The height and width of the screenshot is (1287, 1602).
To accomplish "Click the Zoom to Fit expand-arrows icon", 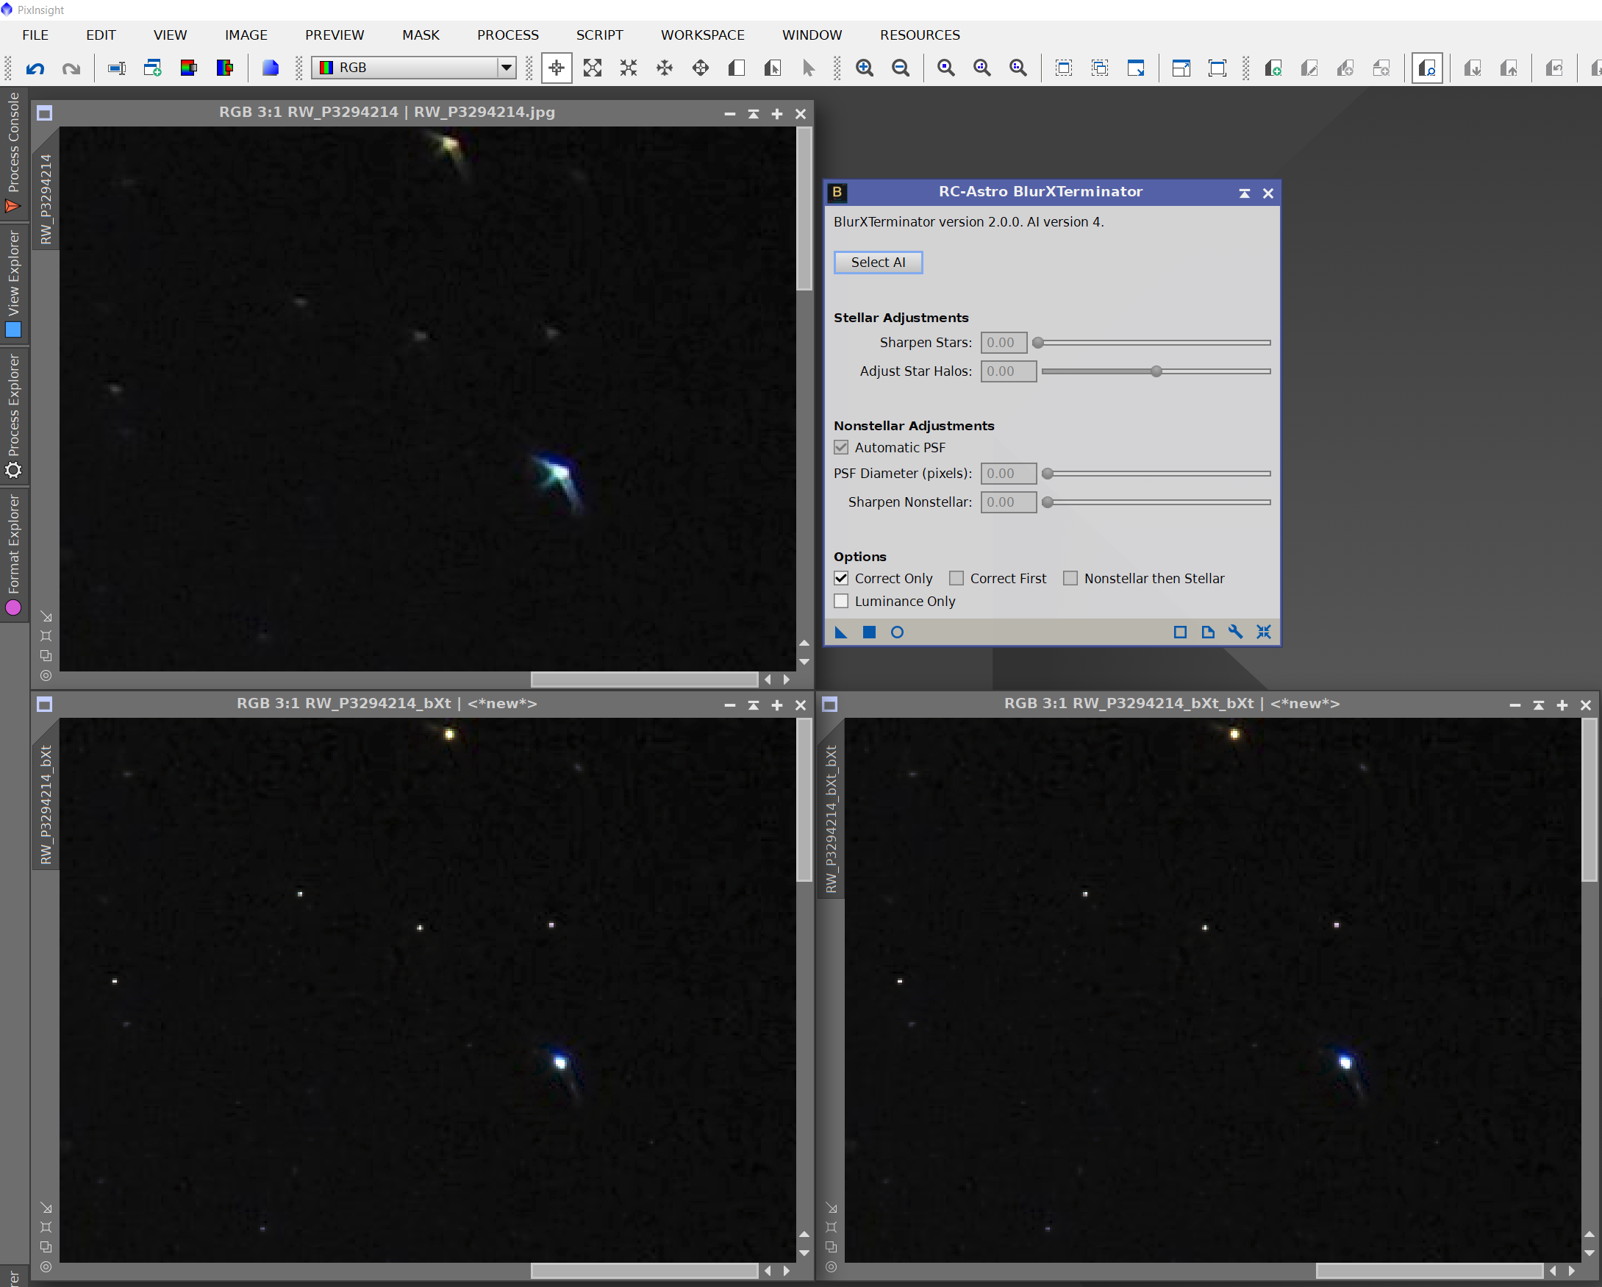I will click(593, 68).
